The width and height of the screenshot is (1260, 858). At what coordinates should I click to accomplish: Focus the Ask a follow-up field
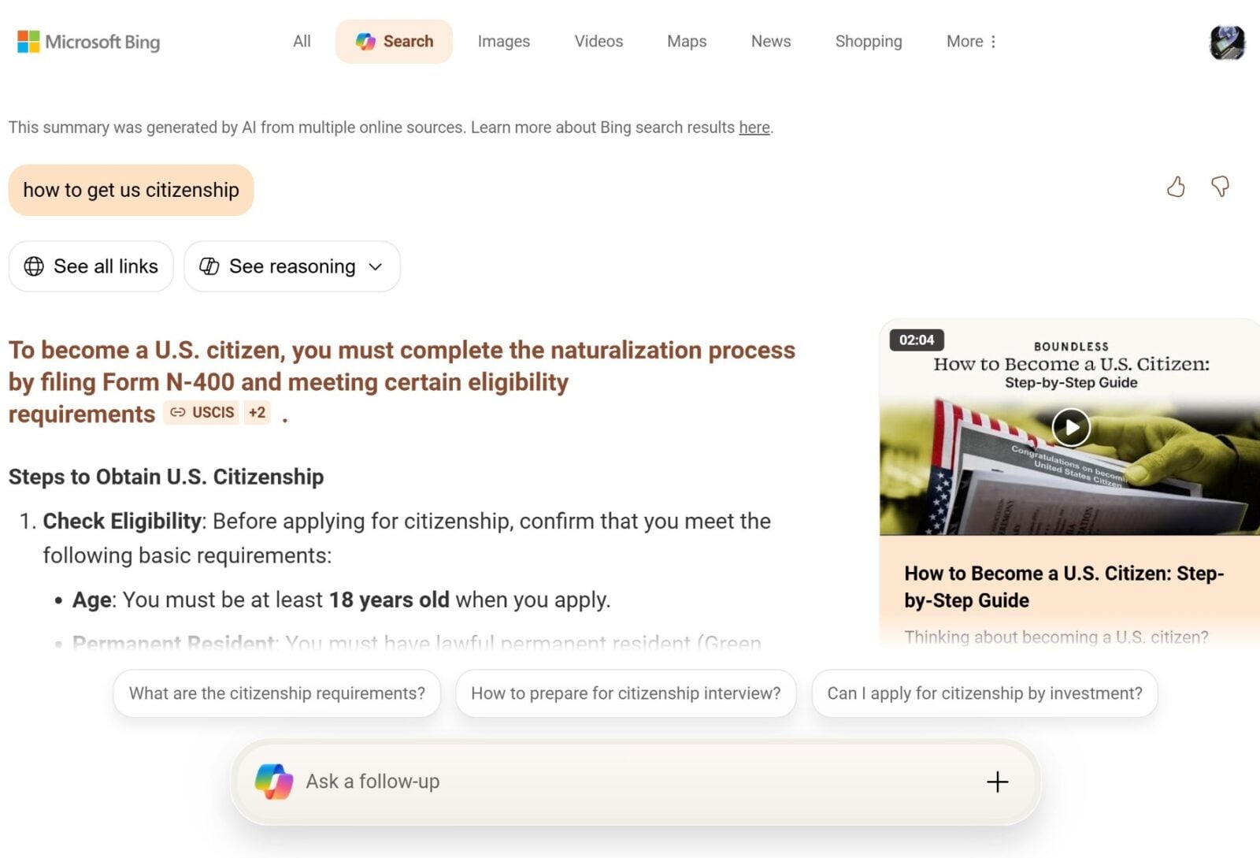tap(614, 782)
